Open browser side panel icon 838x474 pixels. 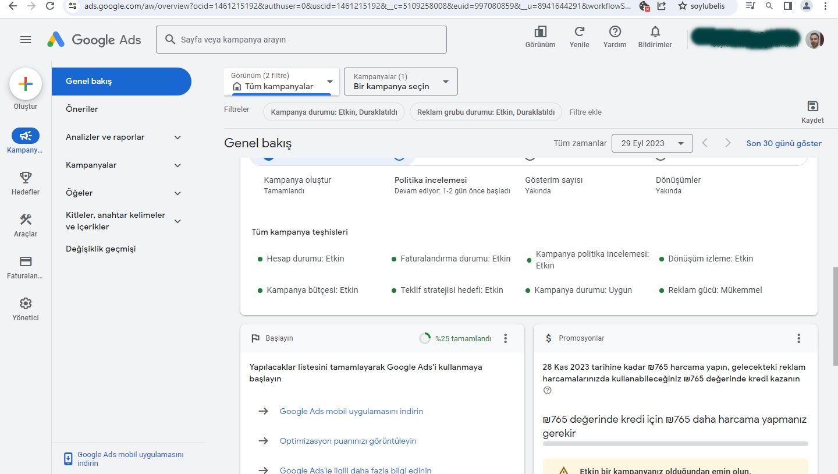pos(787,6)
